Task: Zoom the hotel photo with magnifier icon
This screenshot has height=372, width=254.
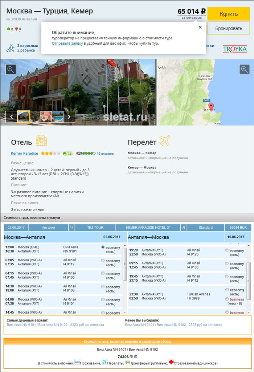Action: click(11, 69)
